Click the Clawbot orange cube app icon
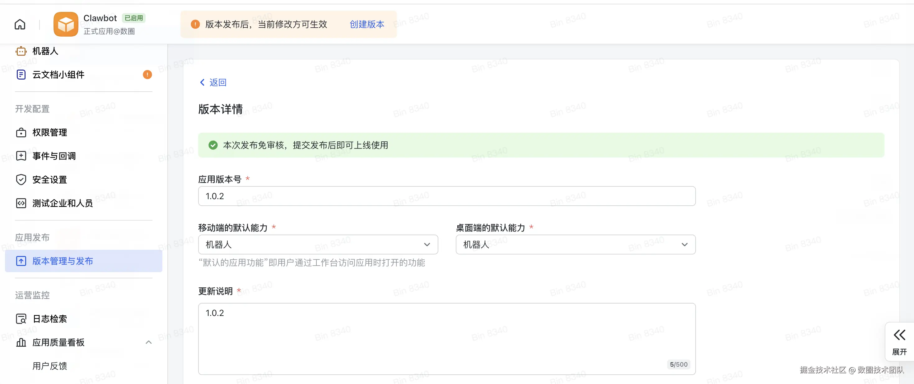Image resolution: width=914 pixels, height=384 pixels. [66, 24]
